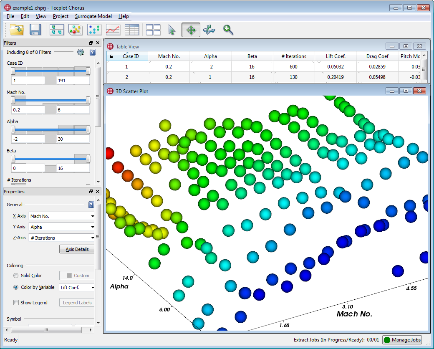This screenshot has width=434, height=349.
Task: Click Alpha slider left handle
Action: pos(13,129)
